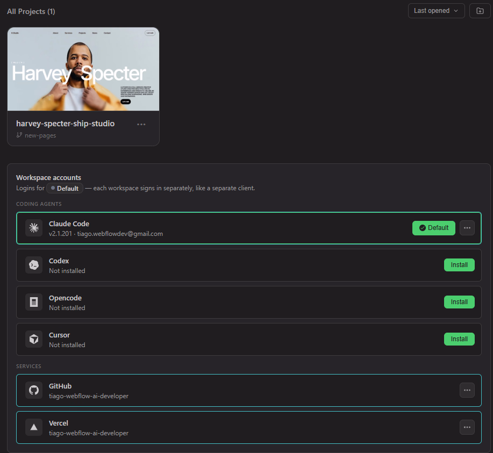The height and width of the screenshot is (453, 493).
Task: Click the CODING AGENTS section label
Action: 39,204
